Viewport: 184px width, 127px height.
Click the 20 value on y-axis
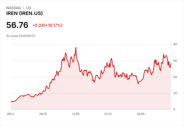(x=175, y=93)
